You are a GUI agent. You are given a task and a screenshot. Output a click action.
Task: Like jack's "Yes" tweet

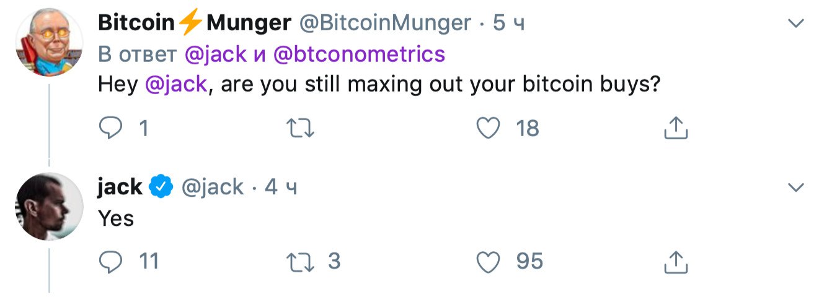[x=488, y=262]
